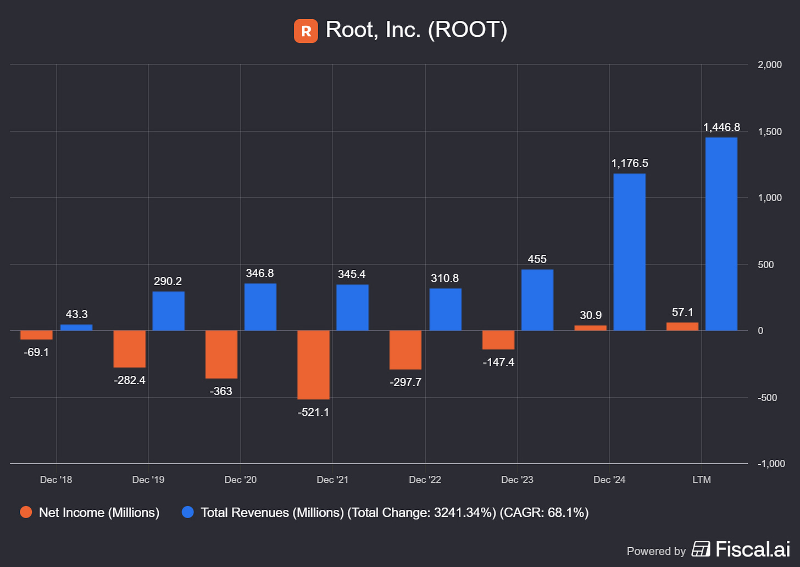Select the Dec '23 revenue bar labeled 455

(537, 300)
